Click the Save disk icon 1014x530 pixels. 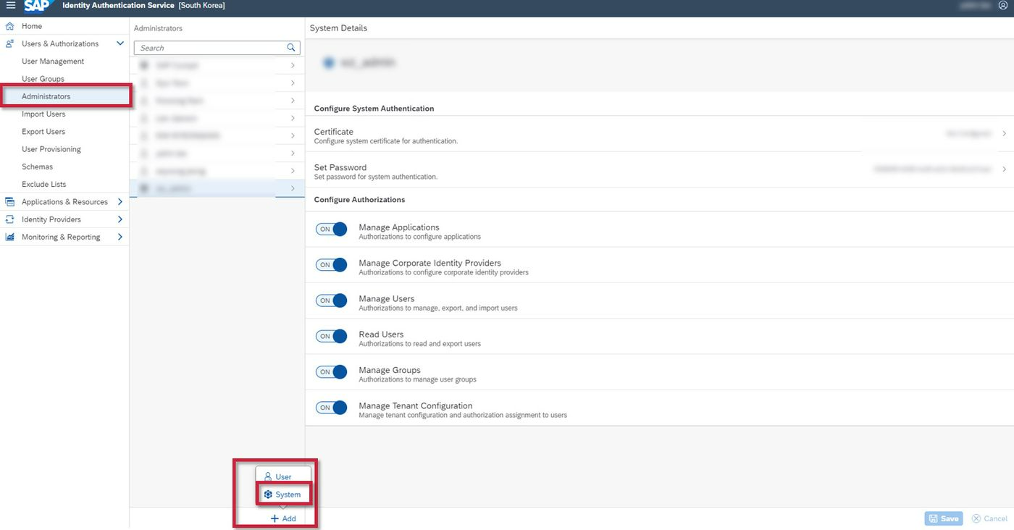pyautogui.click(x=933, y=518)
